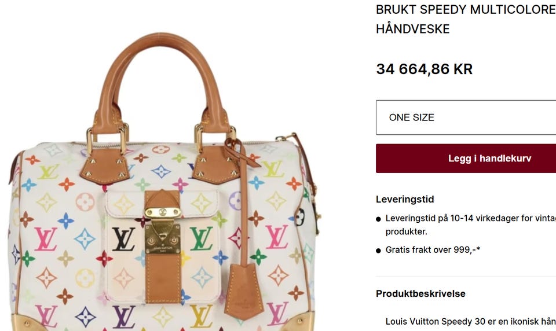Image resolution: width=556 pixels, height=331 pixels.
Task: Click the hanging leather key tag on bag
Action: coord(244,290)
